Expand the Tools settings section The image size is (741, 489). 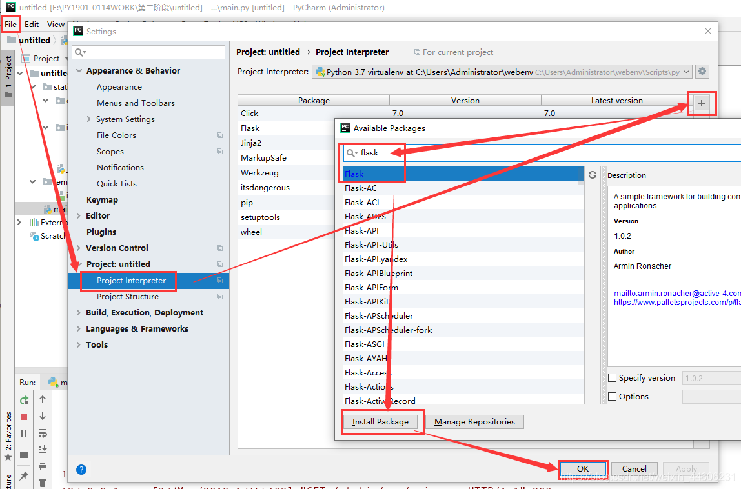pyautogui.click(x=79, y=345)
